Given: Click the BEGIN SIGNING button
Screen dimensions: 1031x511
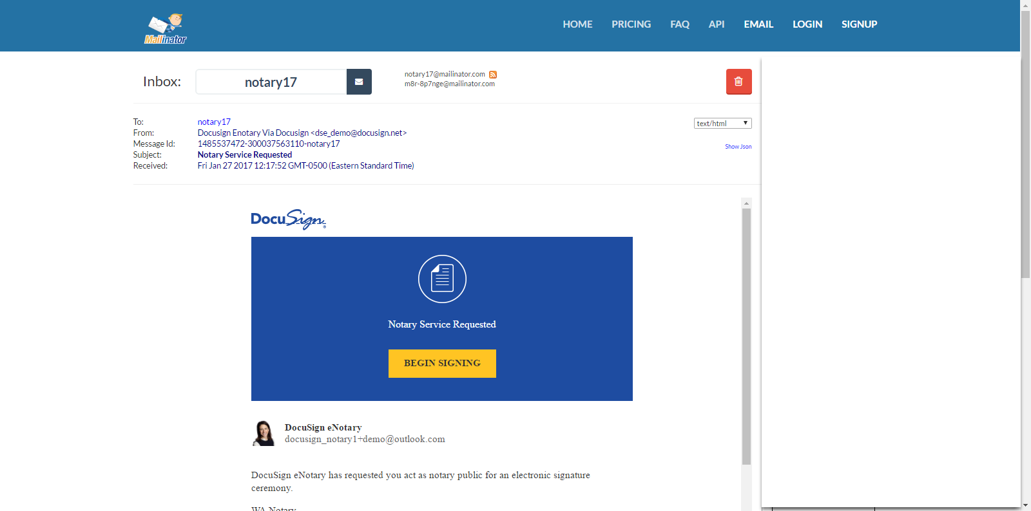Looking at the screenshot, I should [x=442, y=364].
